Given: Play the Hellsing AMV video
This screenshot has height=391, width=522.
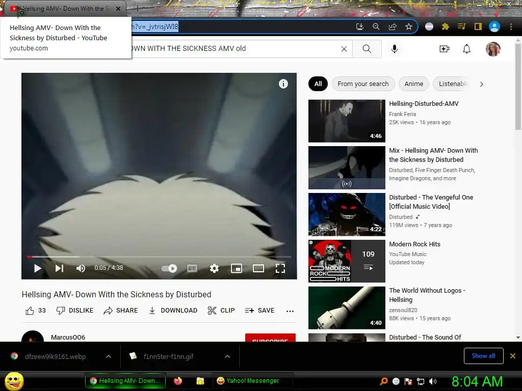Looking at the screenshot, I should (38, 268).
